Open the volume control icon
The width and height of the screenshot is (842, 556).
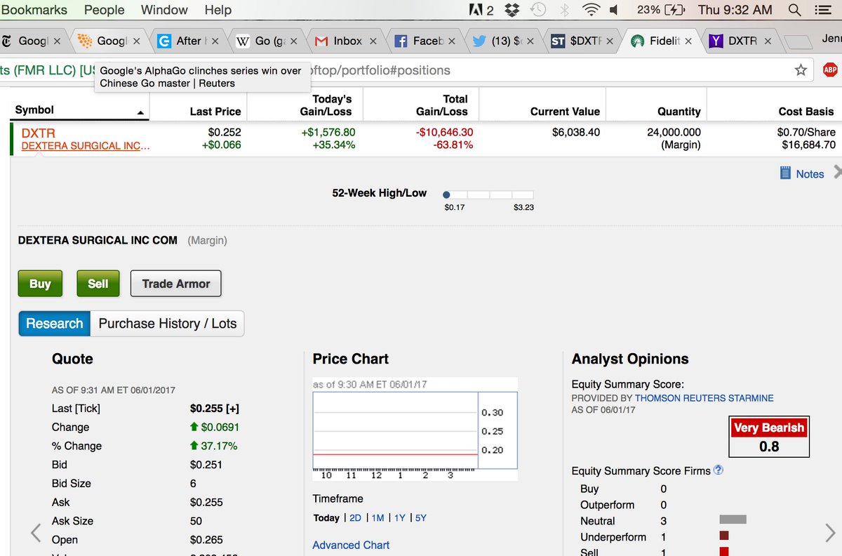pyautogui.click(x=614, y=10)
